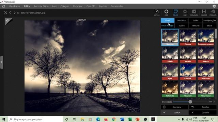The height and width of the screenshot is (122, 218).
Task: Click the Padrões reset button
Action: pos(203,107)
